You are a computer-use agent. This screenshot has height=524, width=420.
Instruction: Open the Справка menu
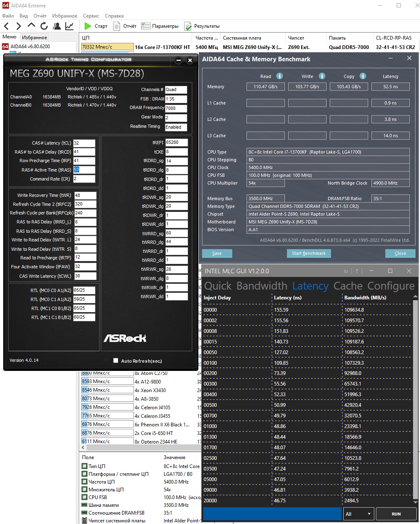click(114, 16)
